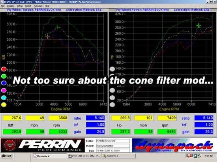Click green torque rpm value 4233

click(x=58, y=132)
